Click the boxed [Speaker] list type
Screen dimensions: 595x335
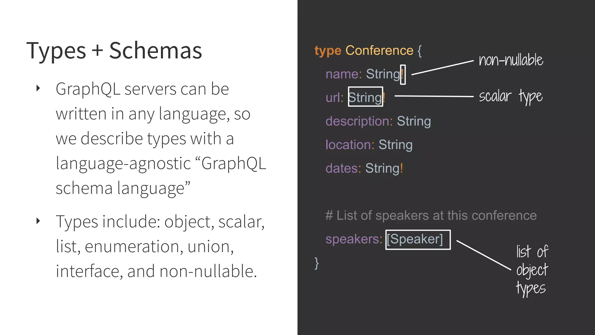pyautogui.click(x=418, y=240)
